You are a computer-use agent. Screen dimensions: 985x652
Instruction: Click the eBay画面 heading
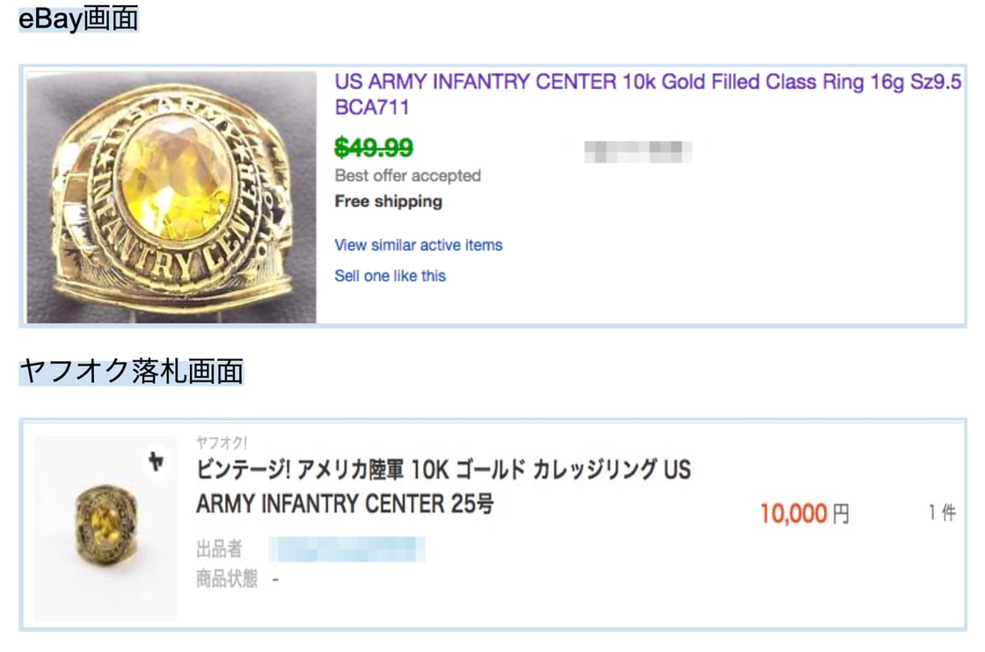click(x=78, y=18)
